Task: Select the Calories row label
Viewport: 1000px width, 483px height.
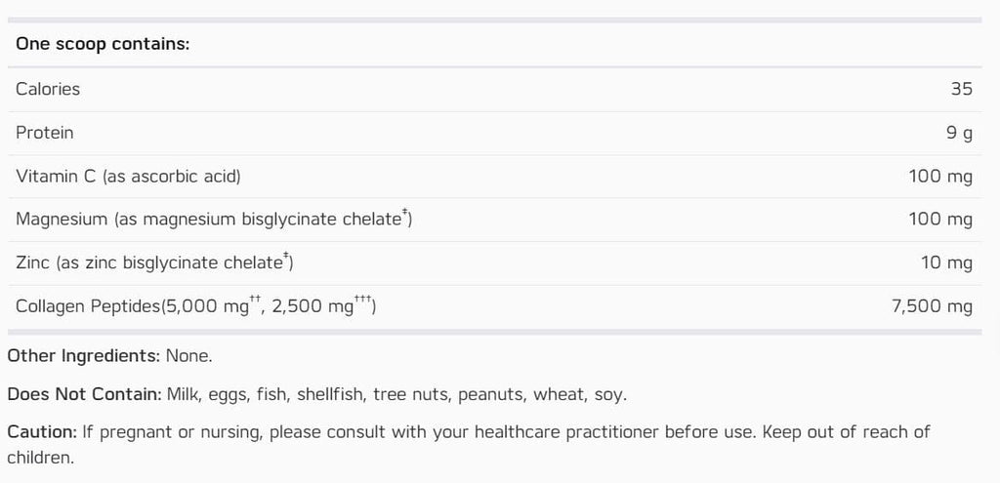Action: click(x=48, y=89)
